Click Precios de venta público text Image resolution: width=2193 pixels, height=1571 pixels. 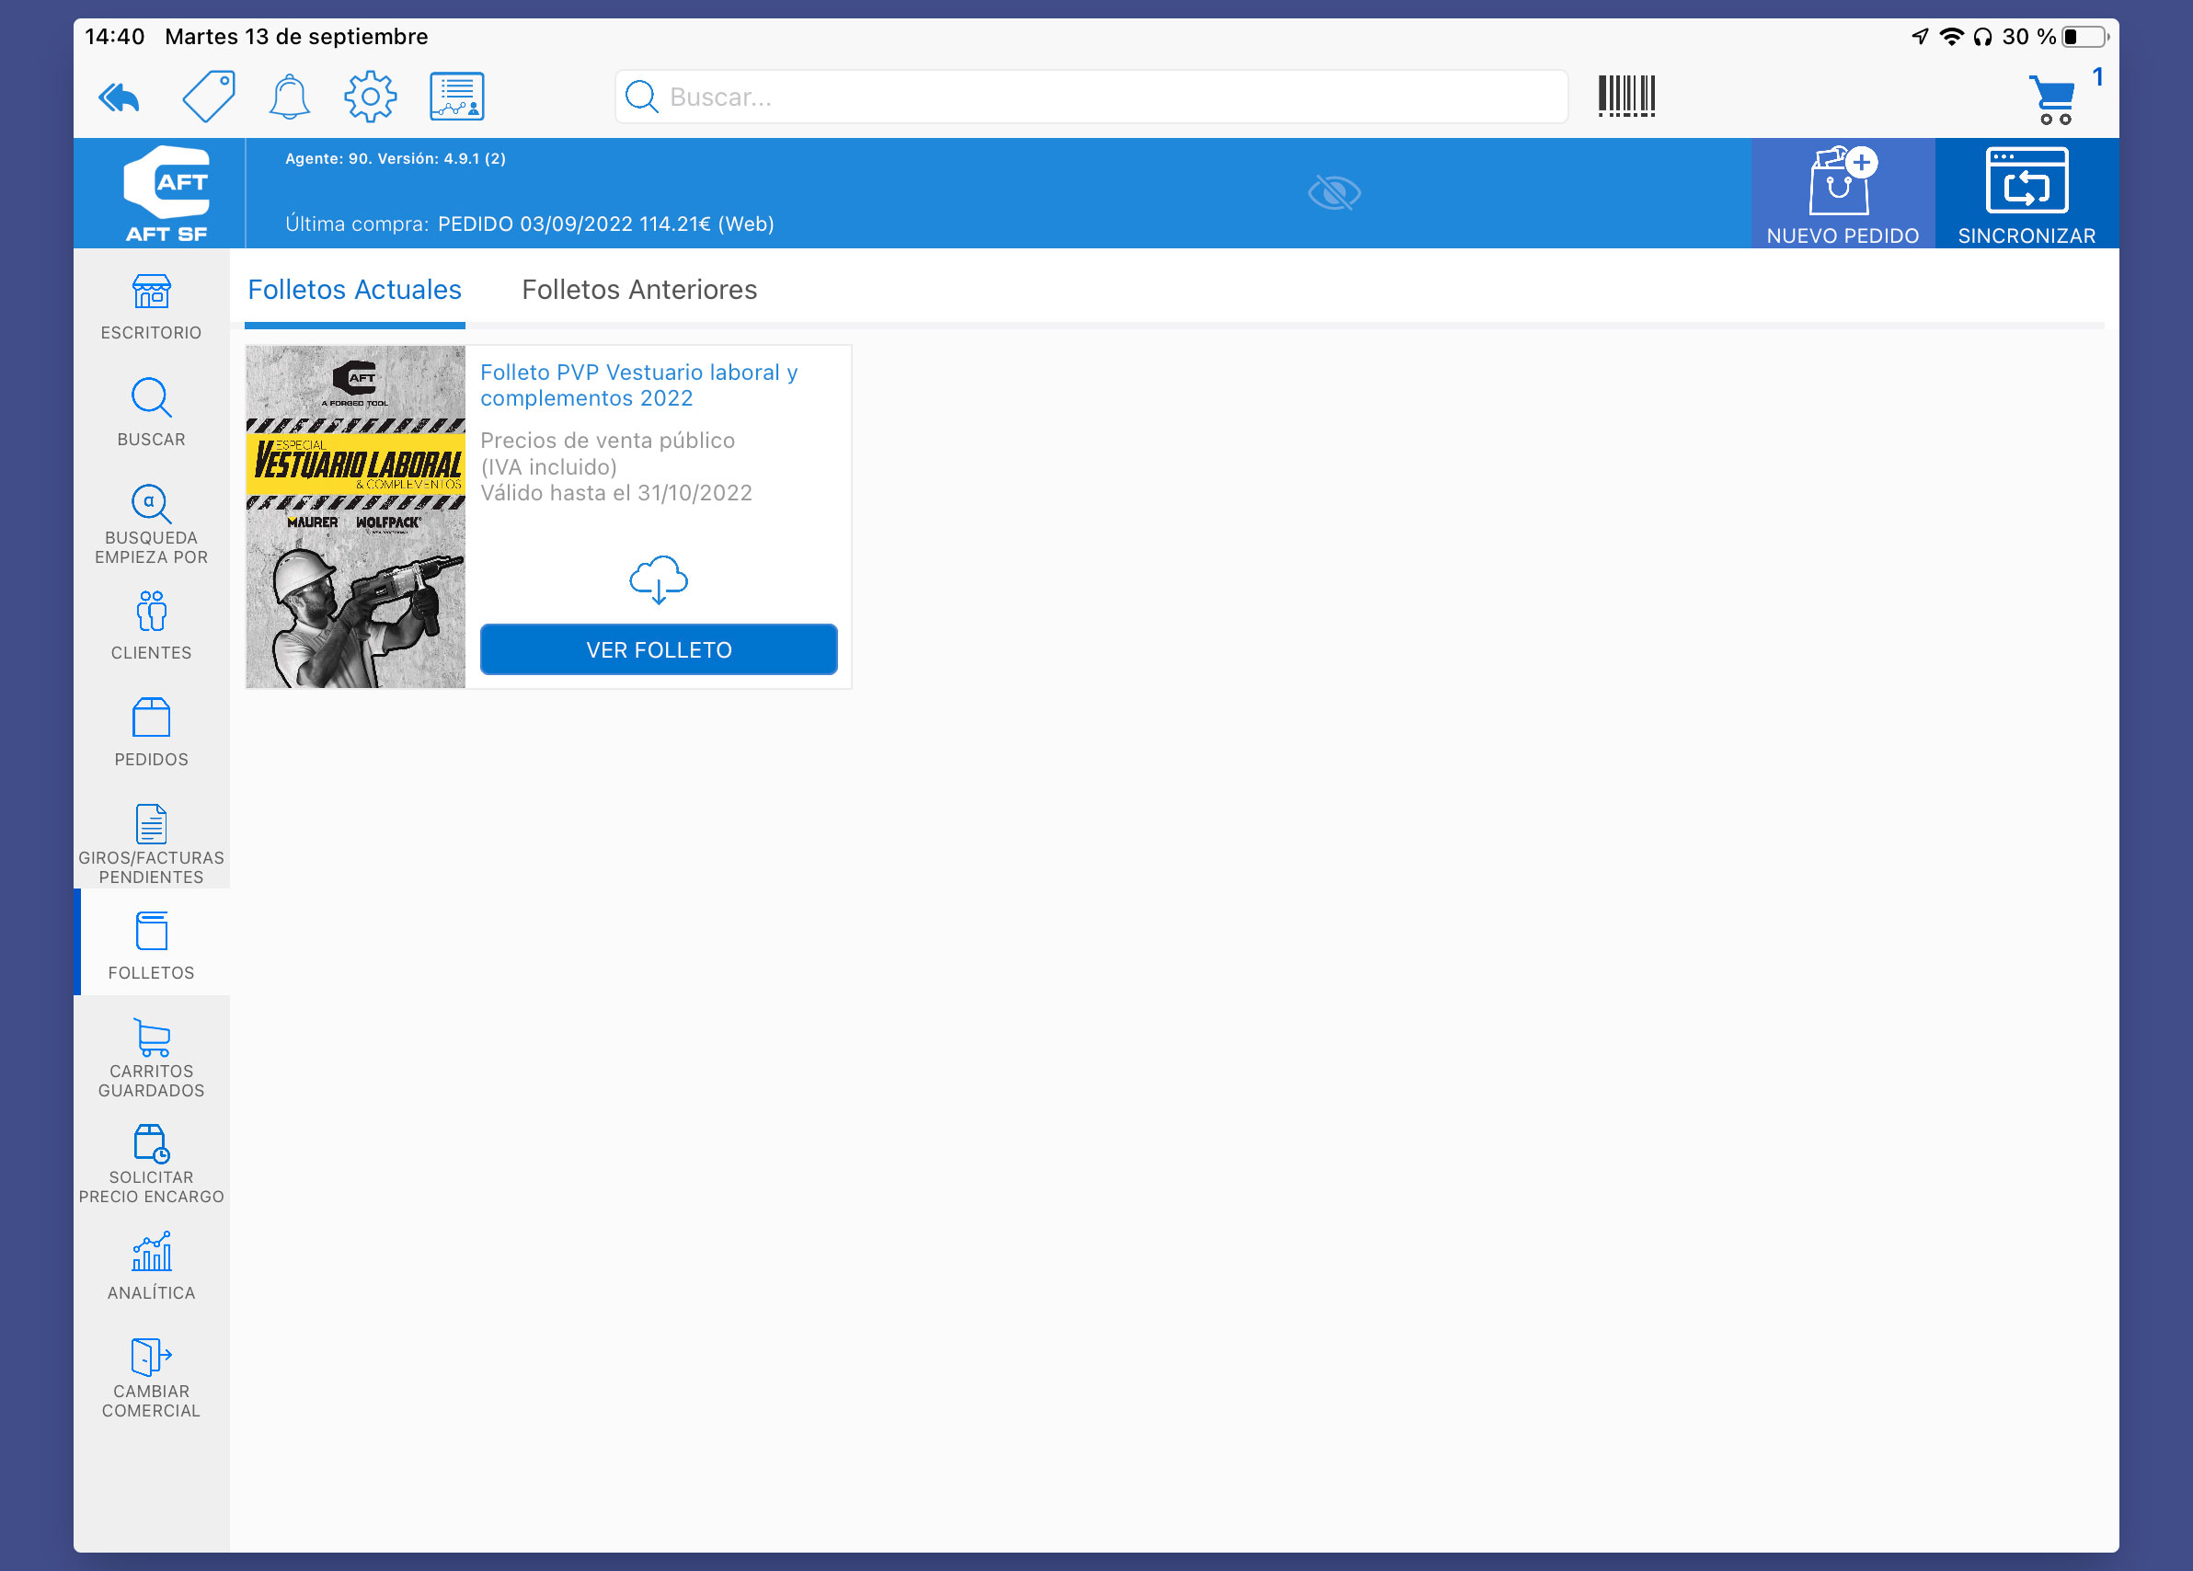click(607, 440)
